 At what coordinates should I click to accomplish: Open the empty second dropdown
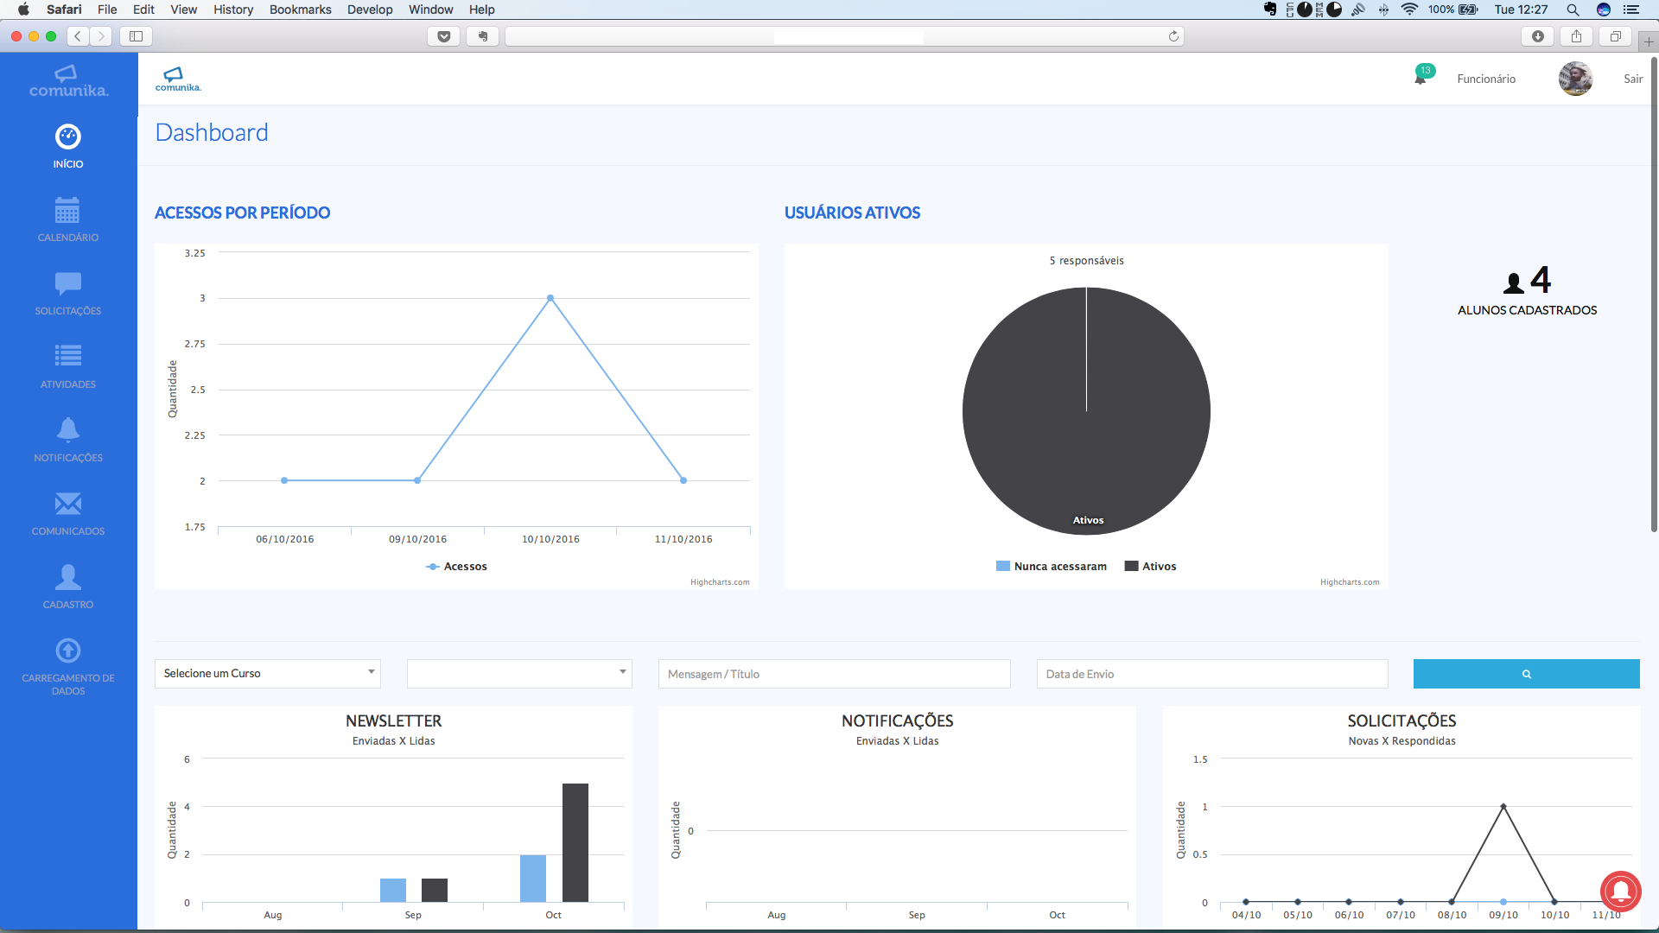519,673
